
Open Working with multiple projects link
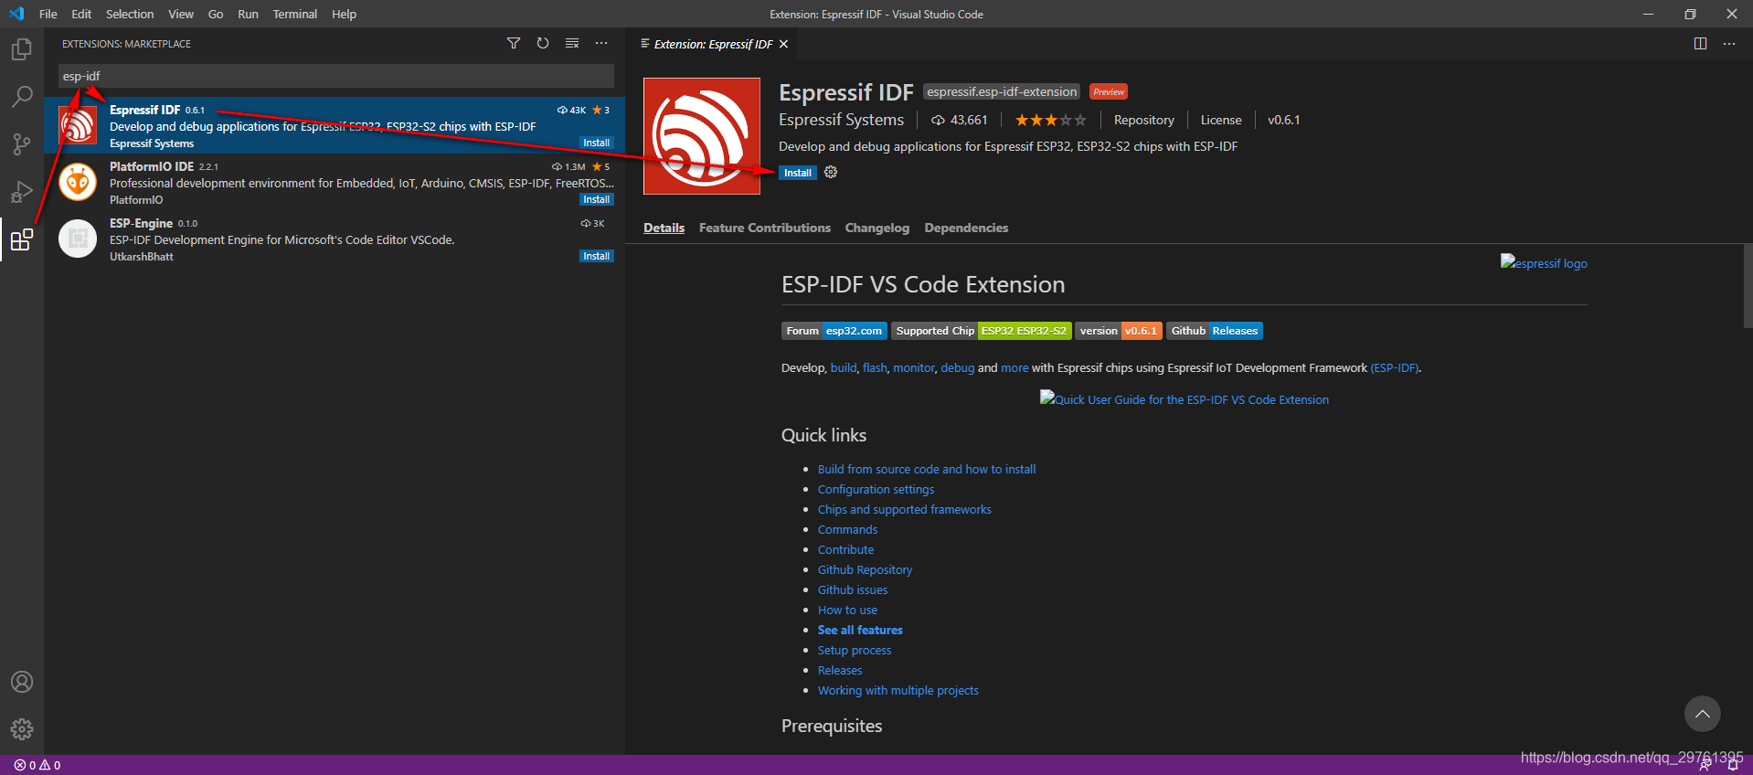[898, 690]
